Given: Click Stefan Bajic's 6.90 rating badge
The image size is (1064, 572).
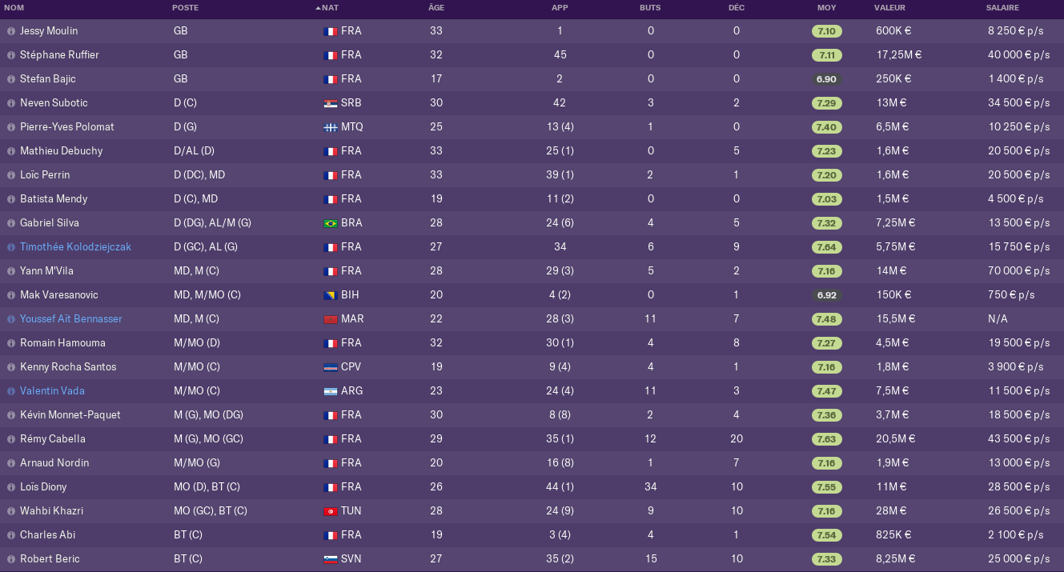Looking at the screenshot, I should click(x=826, y=79).
